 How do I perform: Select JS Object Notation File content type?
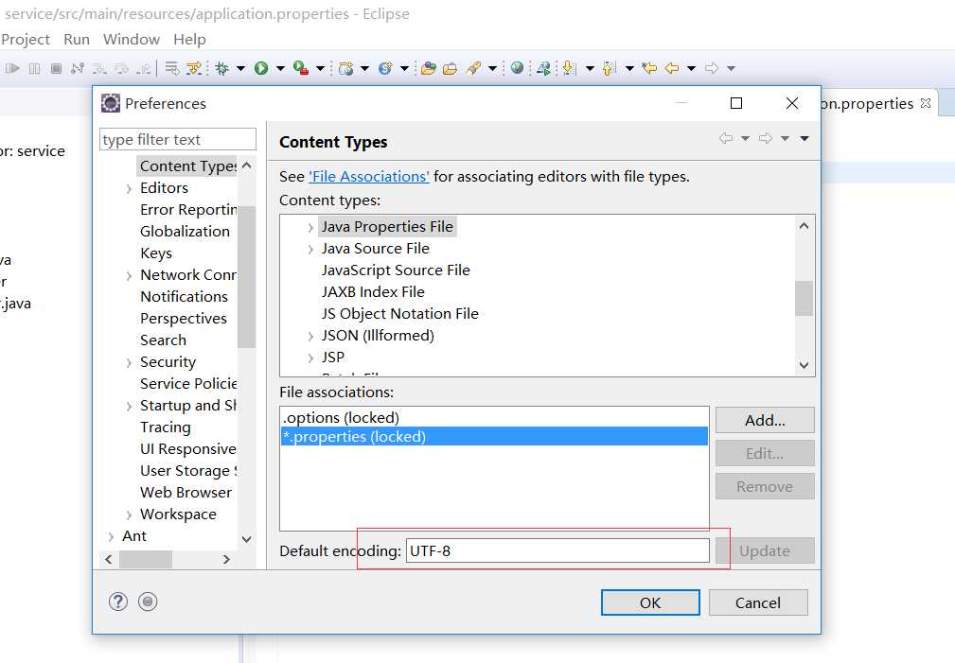400,314
